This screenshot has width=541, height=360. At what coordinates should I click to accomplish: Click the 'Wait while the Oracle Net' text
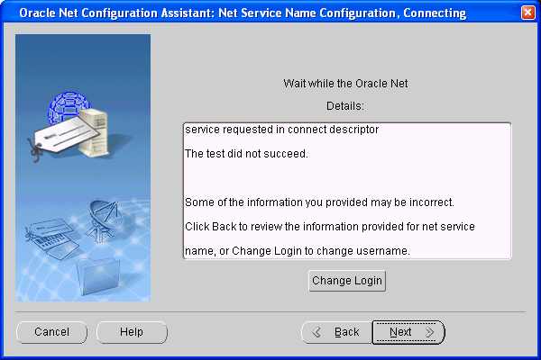(345, 84)
